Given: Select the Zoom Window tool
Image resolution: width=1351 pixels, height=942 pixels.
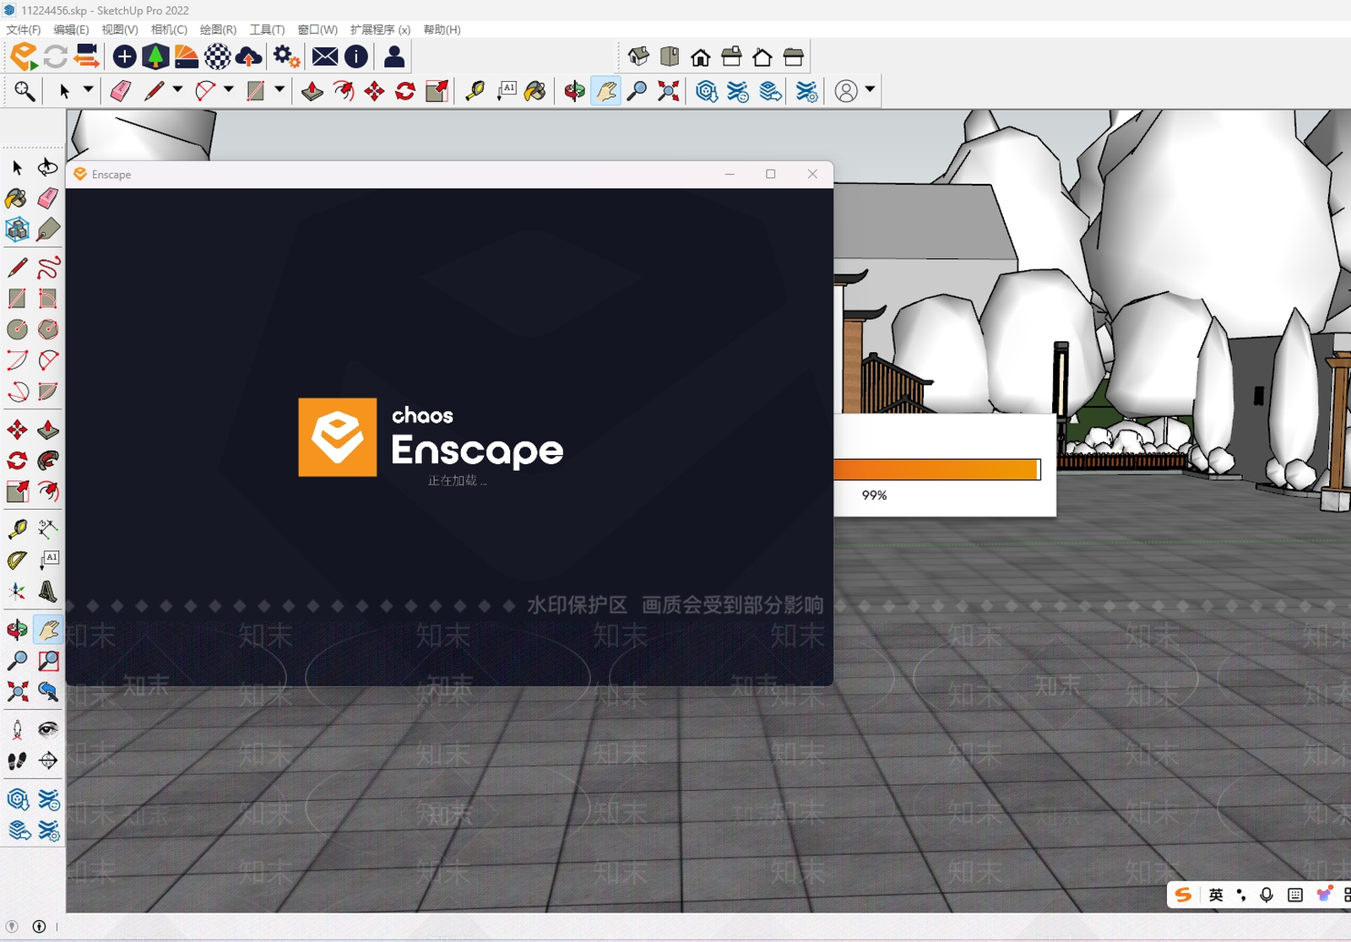Looking at the screenshot, I should (x=48, y=660).
